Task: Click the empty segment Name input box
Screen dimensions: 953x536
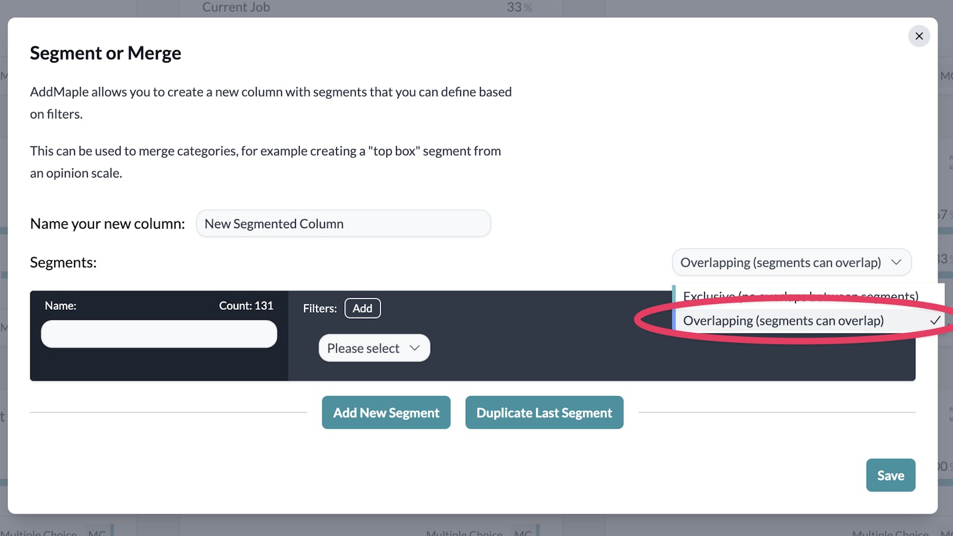Action: coord(158,334)
